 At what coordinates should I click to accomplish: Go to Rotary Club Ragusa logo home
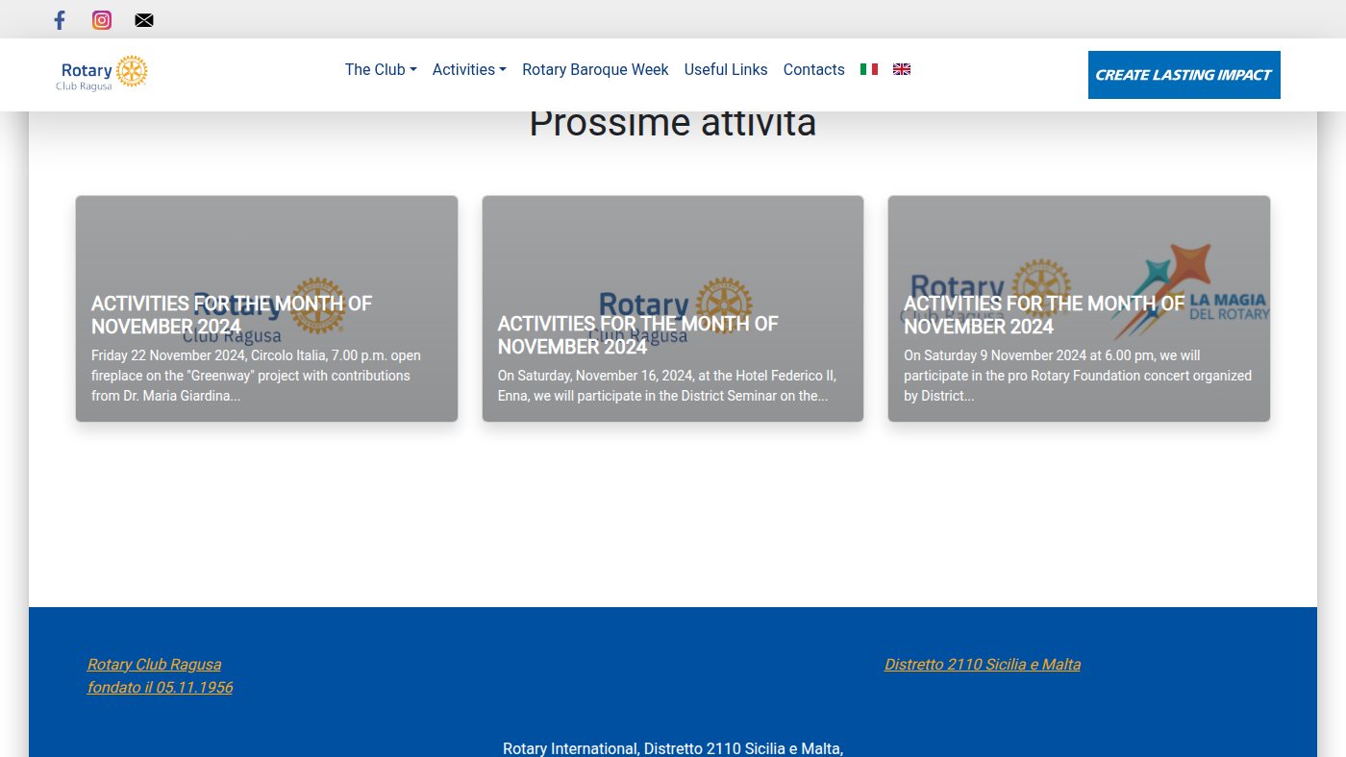(x=102, y=73)
